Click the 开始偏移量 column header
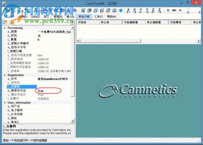Viewport: 203px width, 145px height. tap(134, 22)
